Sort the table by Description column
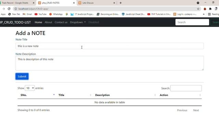219x123 pixels. (125, 95)
